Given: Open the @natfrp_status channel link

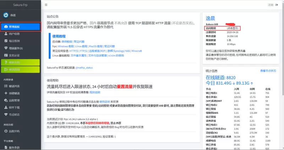Looking at the screenshot, I should 84,68.
